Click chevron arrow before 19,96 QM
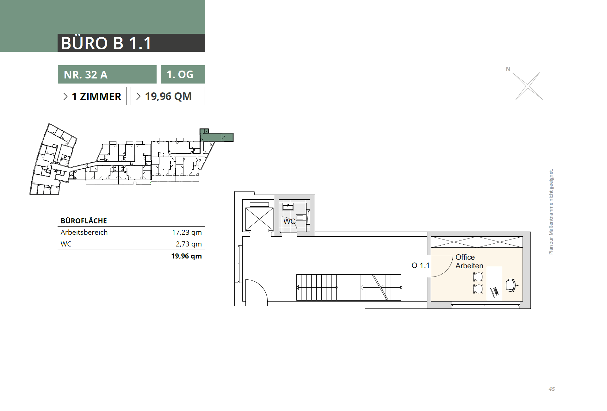Screen dimensions: 607x411 [138, 96]
